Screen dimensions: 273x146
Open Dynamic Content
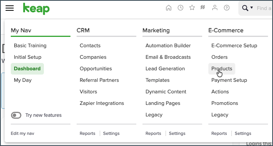(x=166, y=91)
